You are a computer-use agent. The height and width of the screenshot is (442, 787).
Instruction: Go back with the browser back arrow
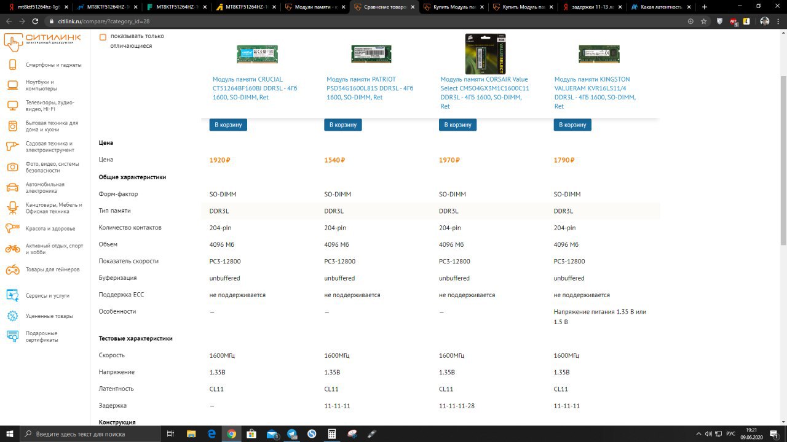click(x=9, y=21)
